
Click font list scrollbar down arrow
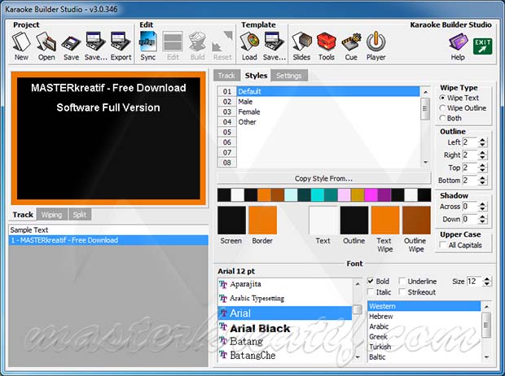pos(358,356)
